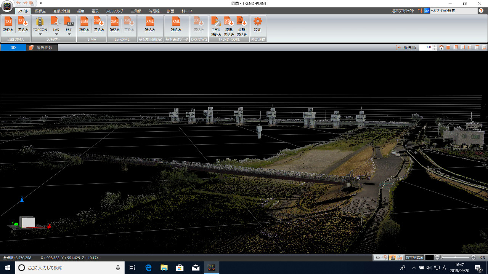Click the home view icon
Screen dimensions: 488x274
click(441, 48)
